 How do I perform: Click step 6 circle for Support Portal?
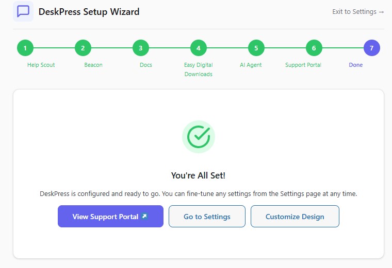[x=314, y=48]
